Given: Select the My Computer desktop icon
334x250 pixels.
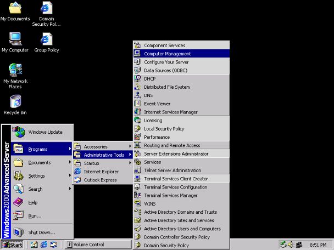Looking at the screenshot, I should pyautogui.click(x=15, y=42).
